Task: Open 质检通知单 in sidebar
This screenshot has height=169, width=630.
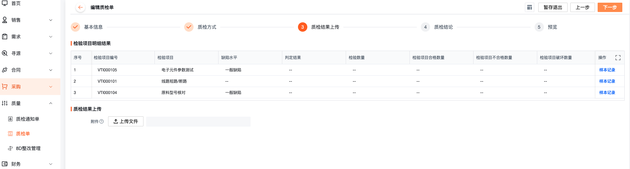Action: pos(28,119)
